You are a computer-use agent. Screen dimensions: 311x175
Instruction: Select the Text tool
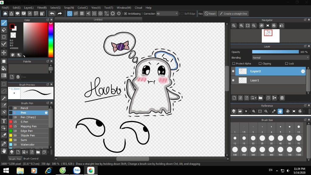(4, 121)
